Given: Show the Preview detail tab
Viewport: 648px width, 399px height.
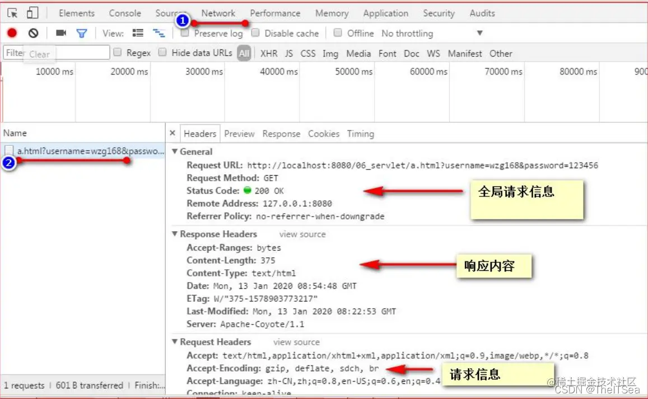Looking at the screenshot, I should coord(239,134).
